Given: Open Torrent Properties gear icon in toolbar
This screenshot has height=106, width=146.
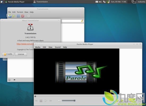Looking at the screenshot, I should 28,16.
